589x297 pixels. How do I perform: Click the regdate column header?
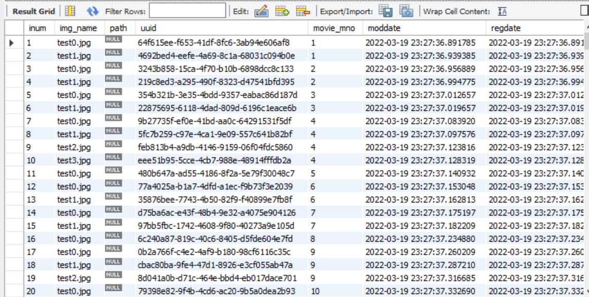(x=535, y=28)
